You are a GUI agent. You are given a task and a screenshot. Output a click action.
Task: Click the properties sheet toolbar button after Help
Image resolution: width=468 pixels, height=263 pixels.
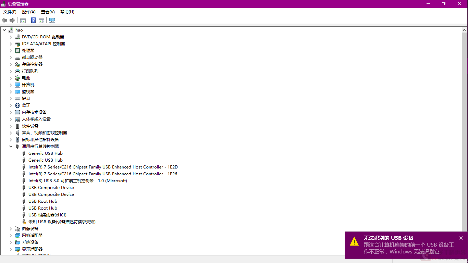[x=41, y=21]
